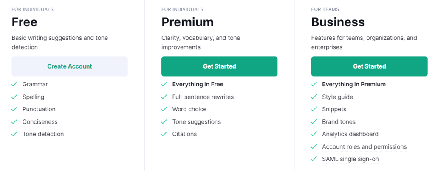Viewport: 435px width, 171px height.
Task: Click the checkmark beside Analytics dashboard
Action: point(314,134)
